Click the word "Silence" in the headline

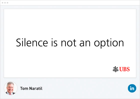point(32,42)
